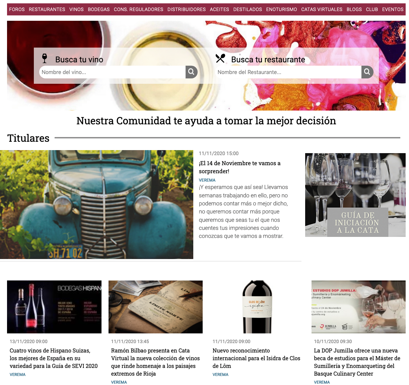Open the Ramón Bilbao Cata Virtual article
Screen dimensions: 409x385
point(155,362)
